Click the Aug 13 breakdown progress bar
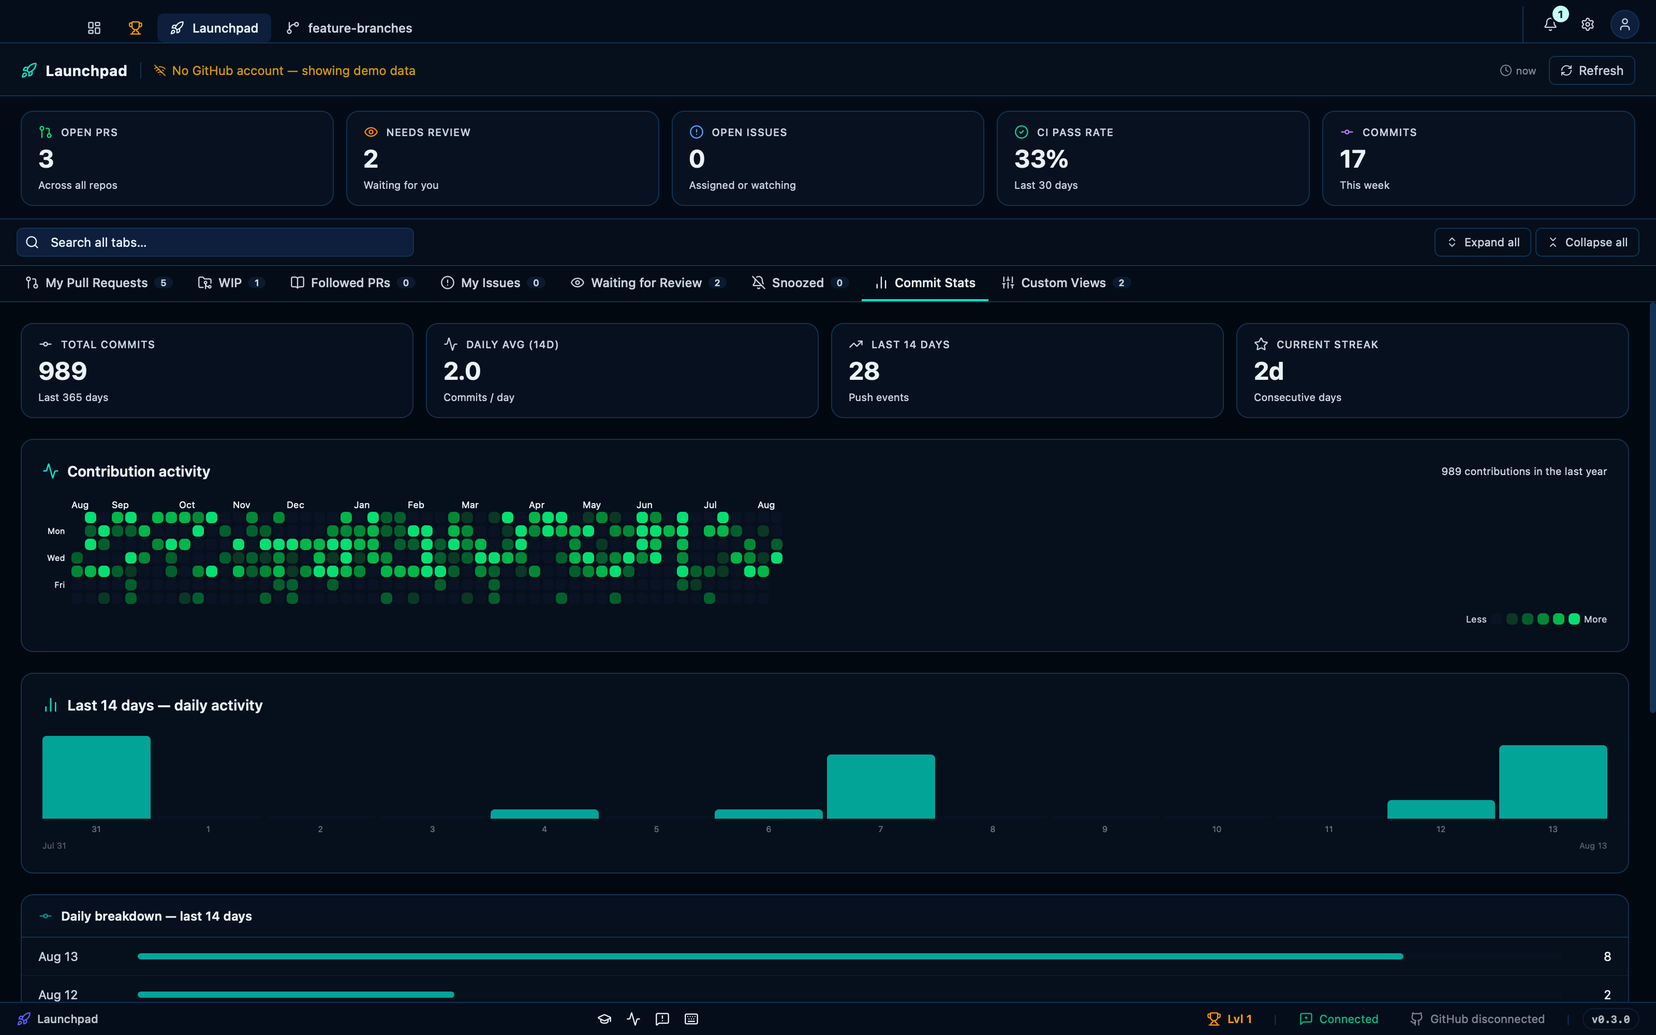1656x1035 pixels. [x=771, y=956]
